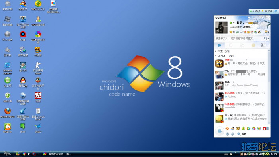Switch to the QQ recent conversations tab
Screen dimensions: 279x157
(253, 45)
